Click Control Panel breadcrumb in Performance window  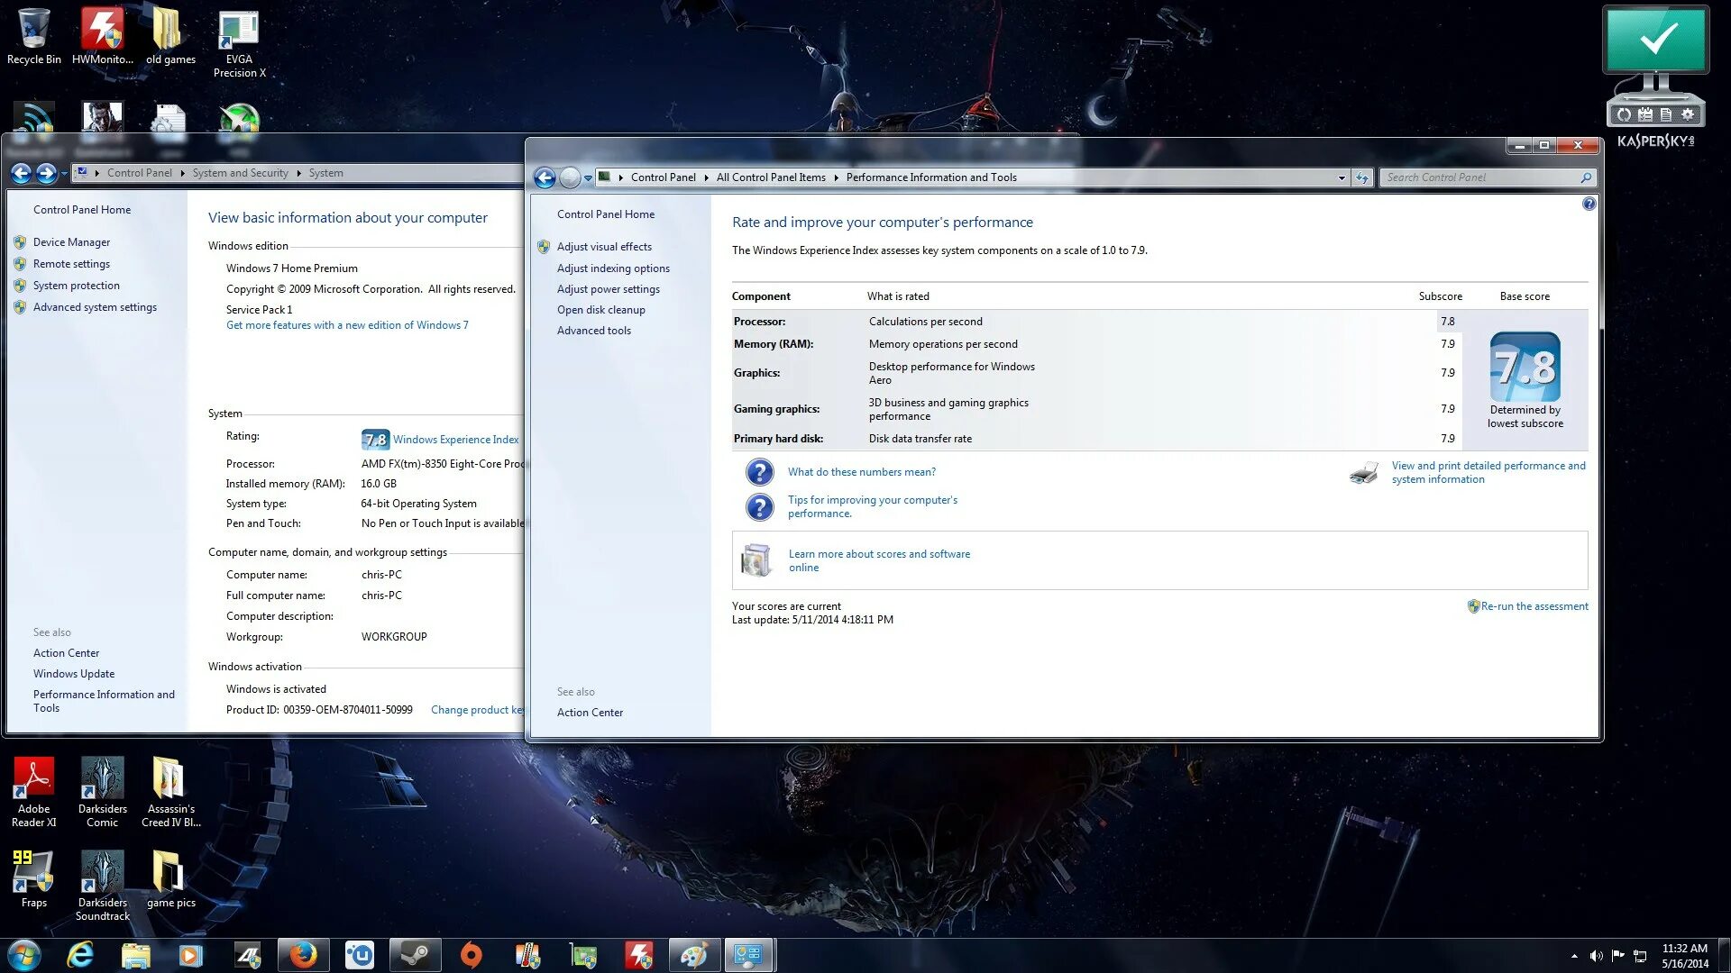[663, 177]
